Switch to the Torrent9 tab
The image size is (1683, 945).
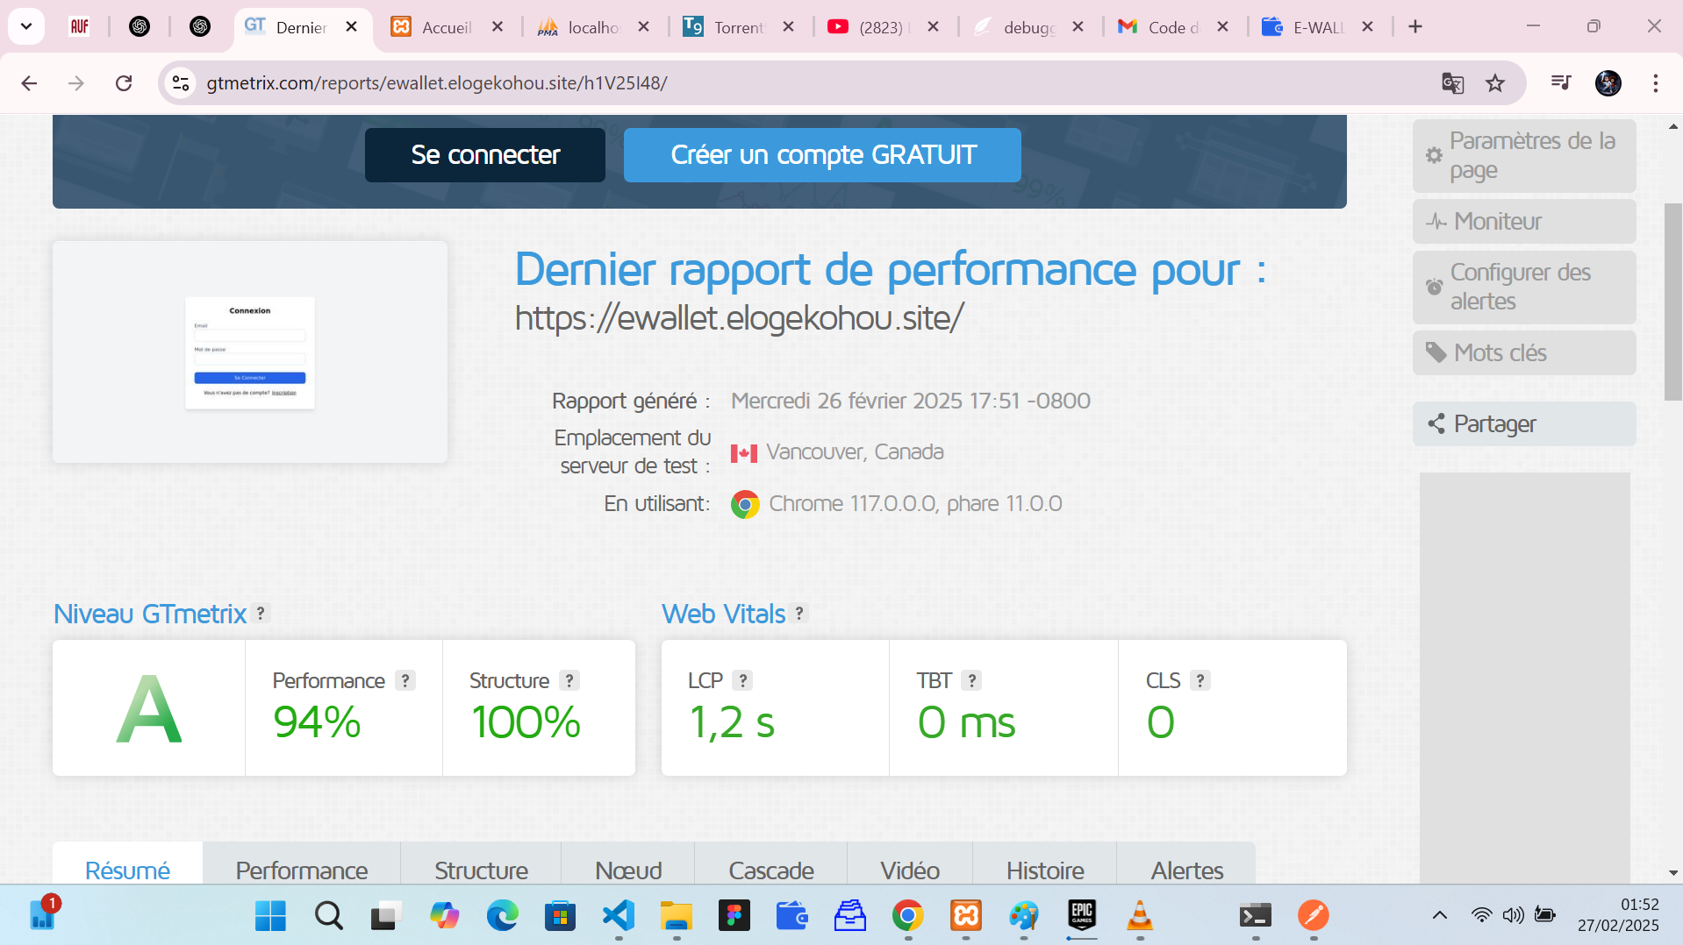pos(739,27)
